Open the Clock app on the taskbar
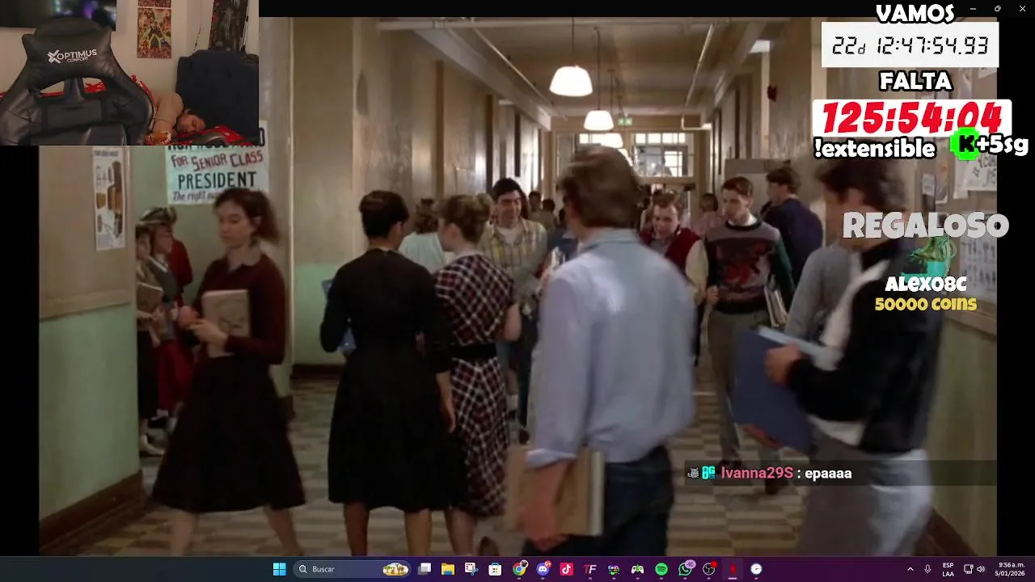This screenshot has width=1035, height=582. pyautogui.click(x=756, y=569)
